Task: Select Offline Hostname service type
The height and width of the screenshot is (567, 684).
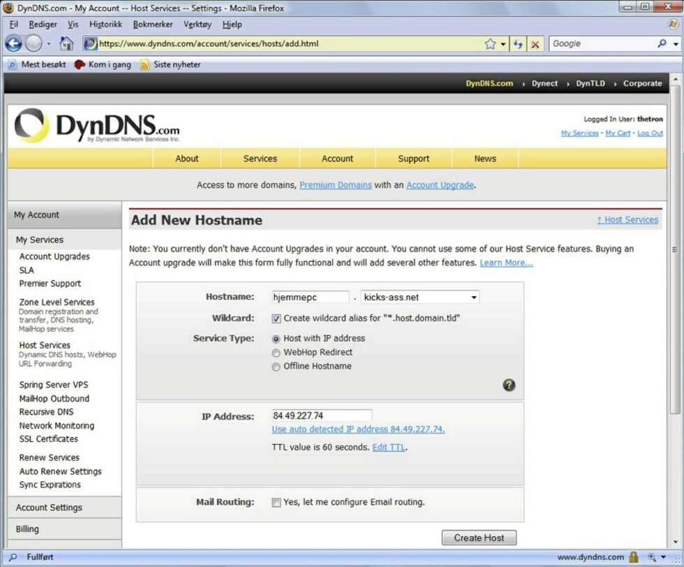Action: (x=276, y=367)
